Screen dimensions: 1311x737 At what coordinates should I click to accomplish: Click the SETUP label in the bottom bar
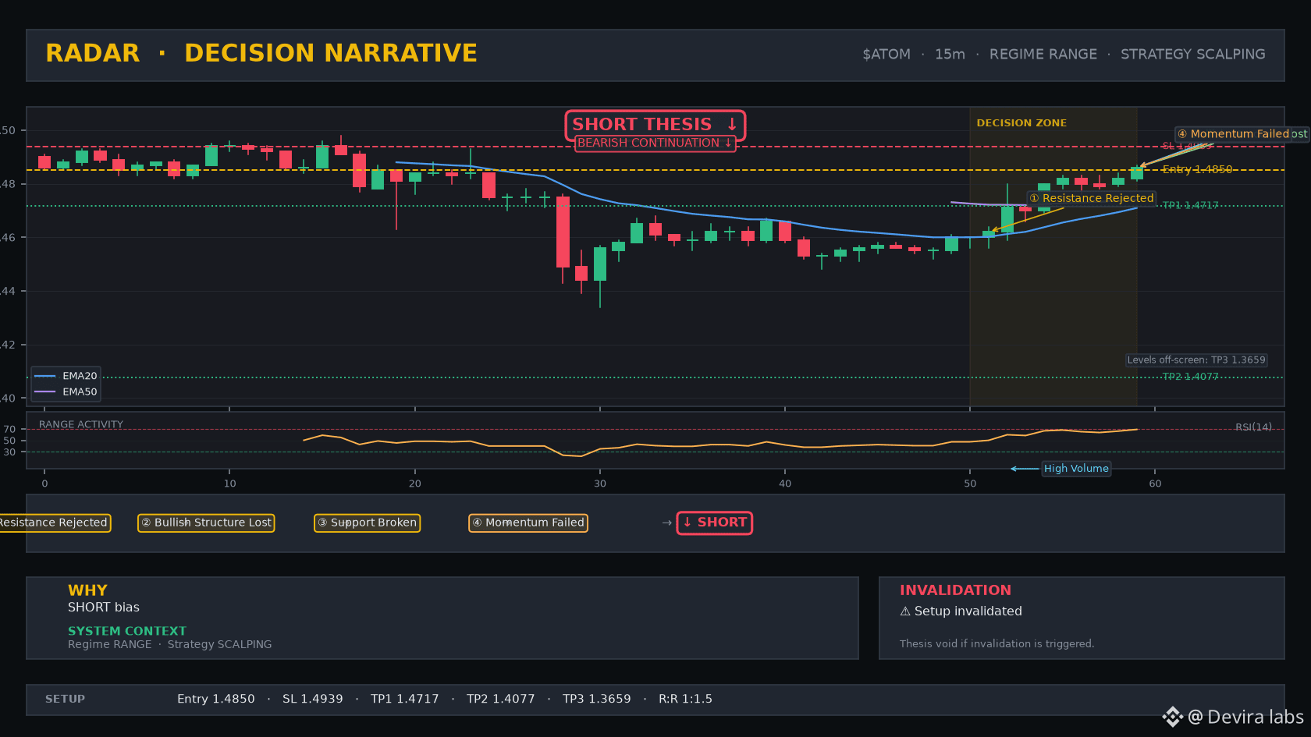[x=65, y=700]
